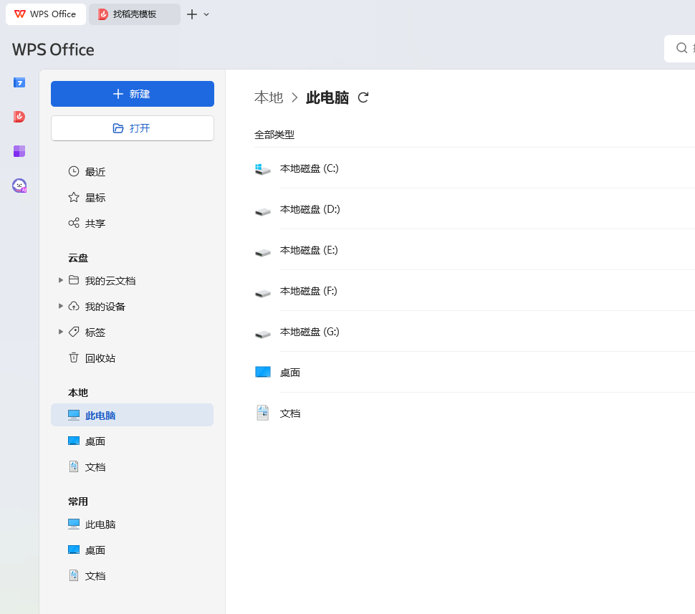
Task: Expand the 标签 tree node
Action: coord(61,332)
